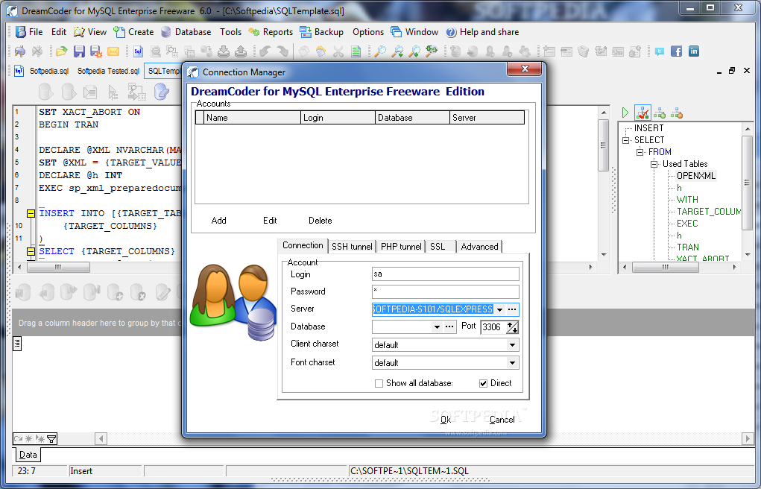Click the new SQL document toolbar icon
Image resolution: width=761 pixels, height=489 pixels.
tap(138, 51)
